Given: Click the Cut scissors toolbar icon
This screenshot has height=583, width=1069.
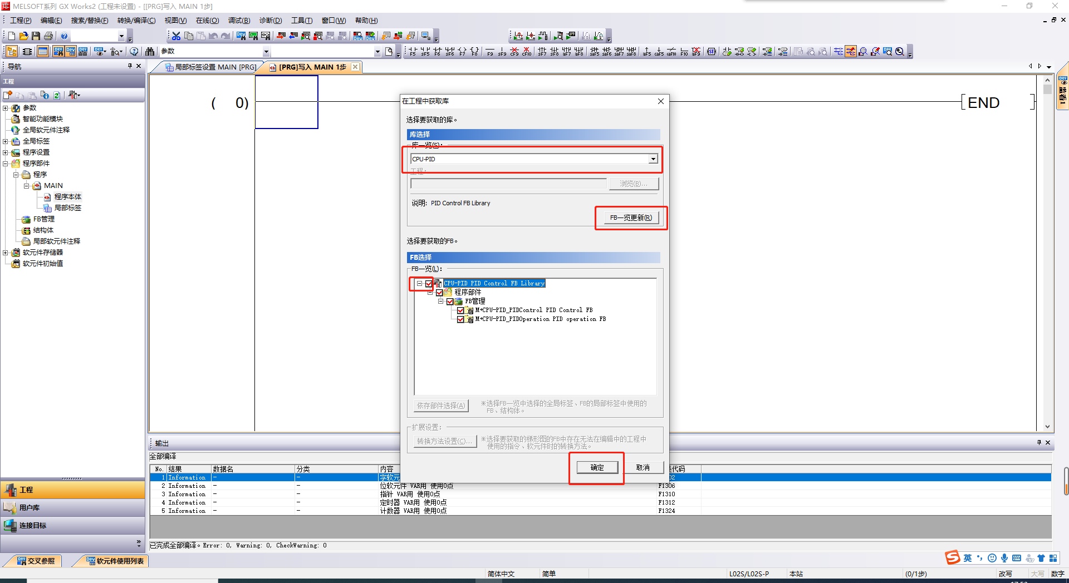Looking at the screenshot, I should tap(176, 36).
